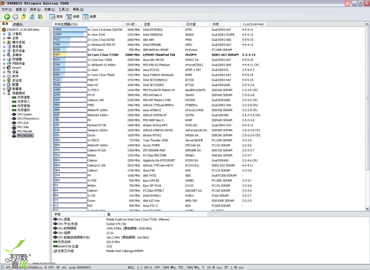Viewport: 370px width, 270px height.
Task: Open the 参数 parameters toolbar button
Action: tap(73, 17)
